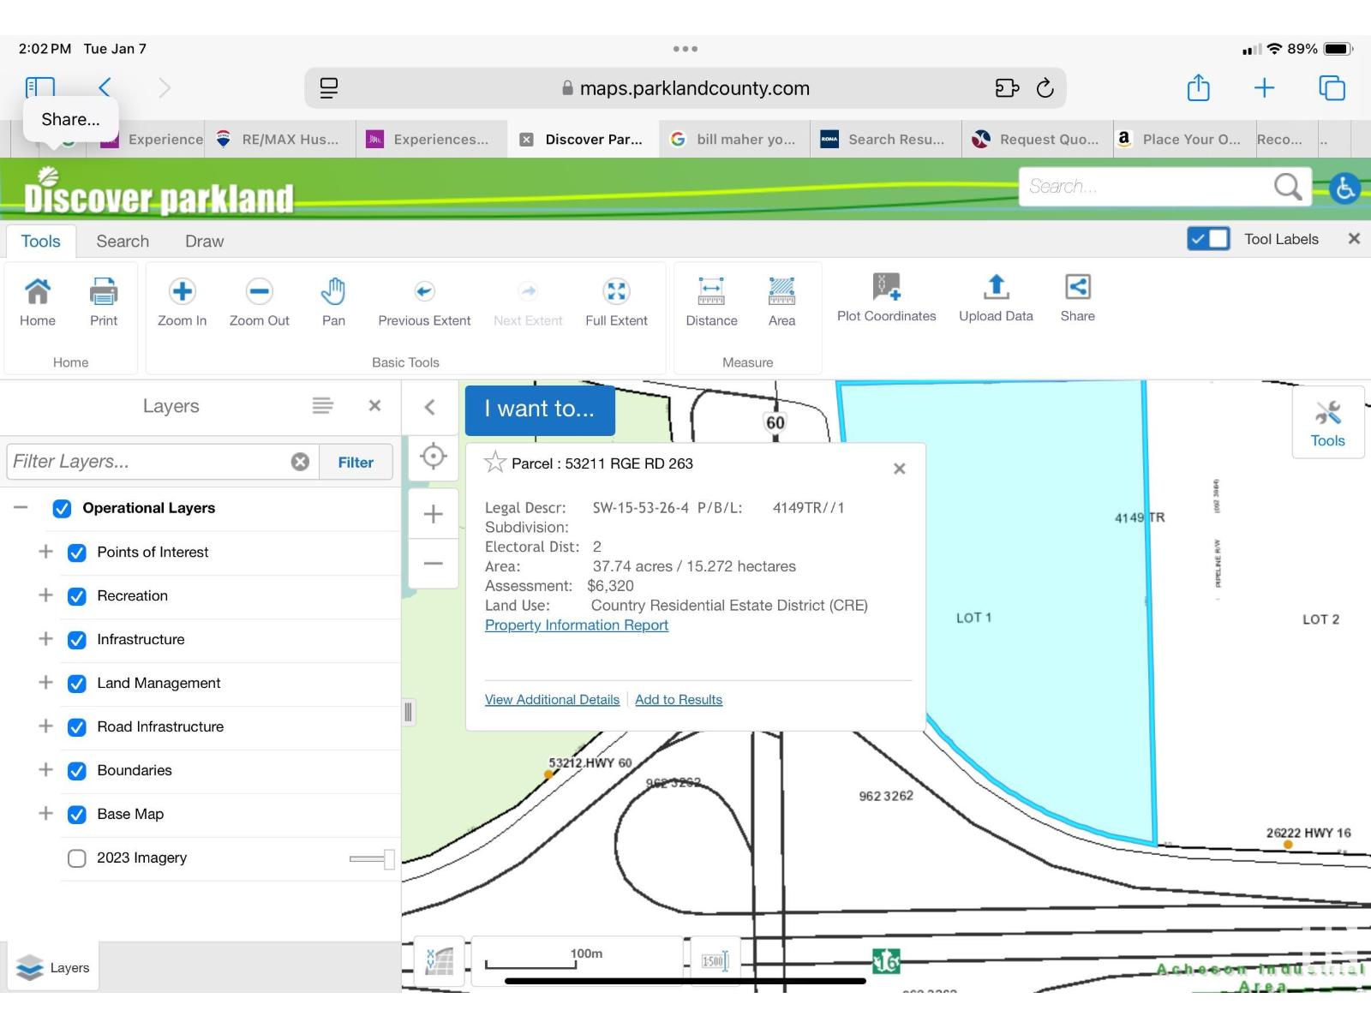1371x1028 pixels.
Task: Click the locate-me crosshair map button
Action: pos(434,457)
